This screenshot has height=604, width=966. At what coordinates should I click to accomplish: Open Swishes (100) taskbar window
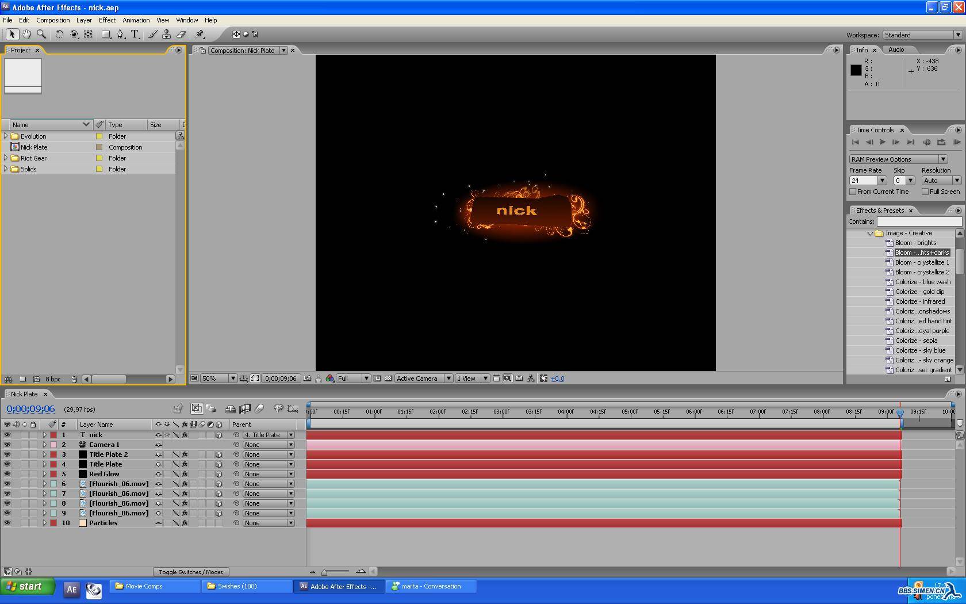(247, 586)
